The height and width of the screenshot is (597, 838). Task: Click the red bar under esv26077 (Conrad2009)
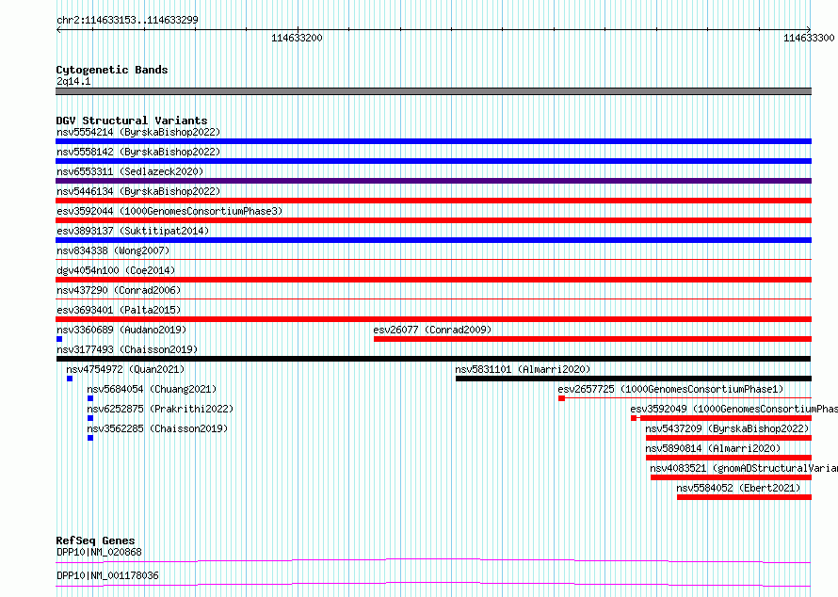click(592, 339)
